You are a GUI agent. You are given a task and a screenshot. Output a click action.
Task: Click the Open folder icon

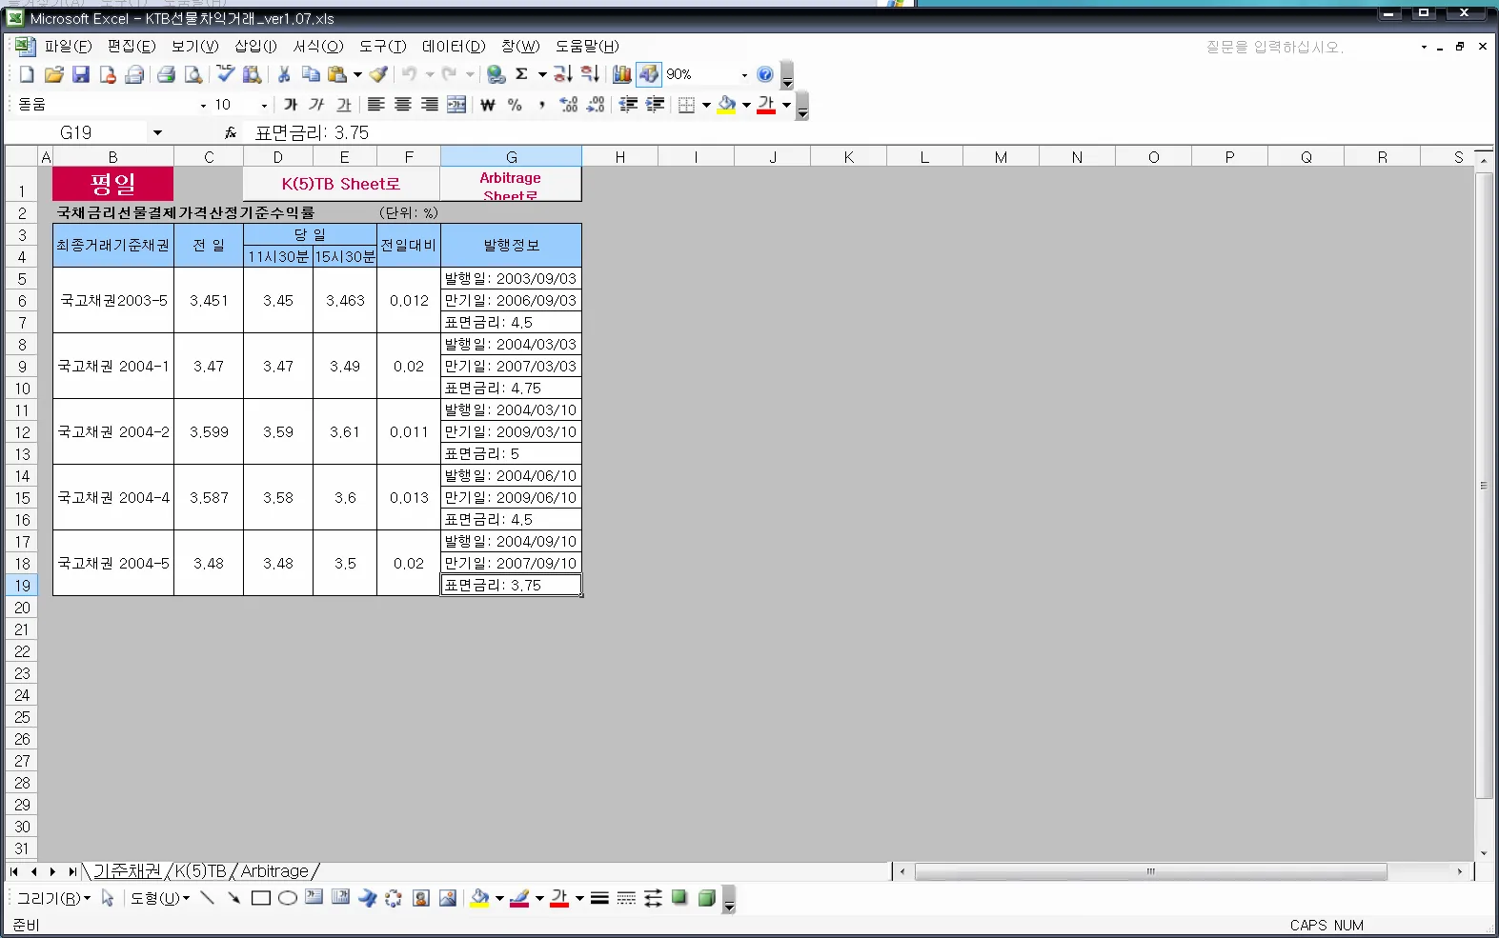[x=53, y=74]
